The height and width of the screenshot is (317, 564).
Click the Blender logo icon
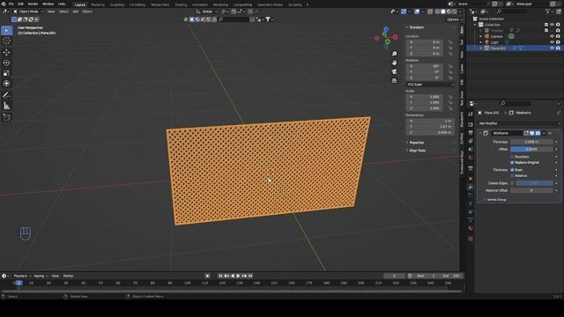point(4,4)
